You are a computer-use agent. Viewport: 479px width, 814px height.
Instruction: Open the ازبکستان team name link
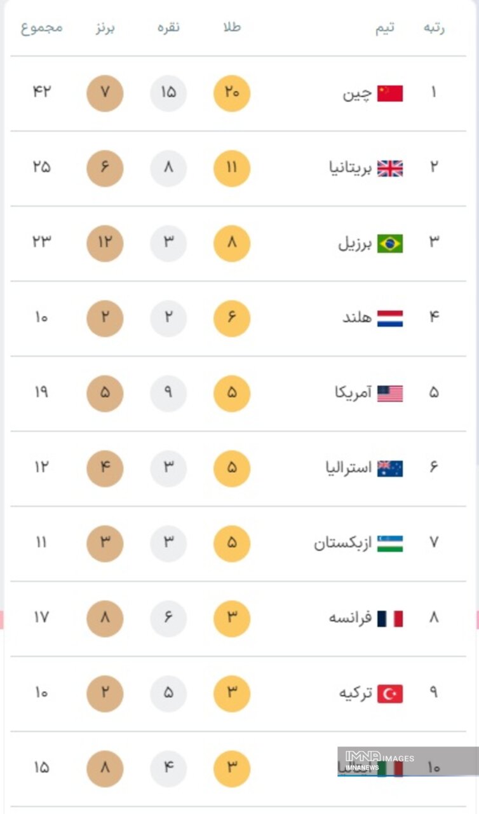pyautogui.click(x=342, y=544)
